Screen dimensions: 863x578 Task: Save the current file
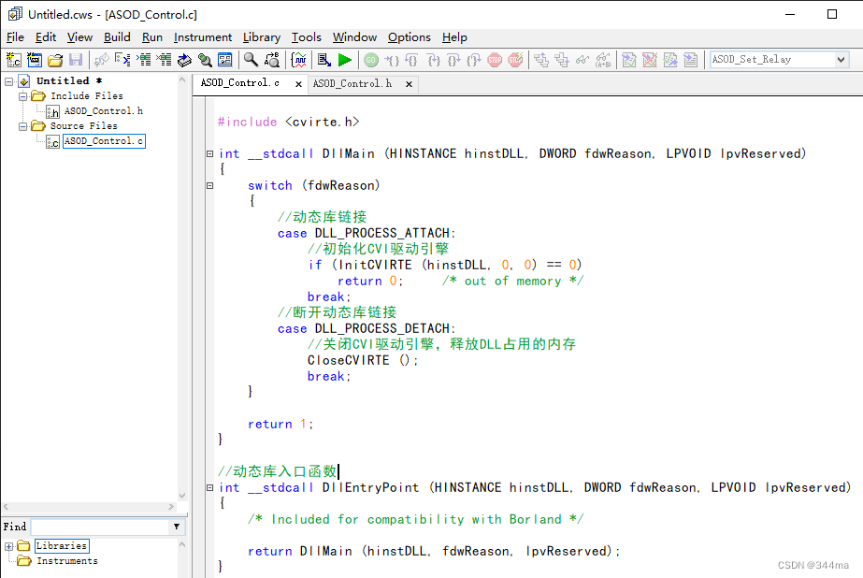pyautogui.click(x=75, y=58)
